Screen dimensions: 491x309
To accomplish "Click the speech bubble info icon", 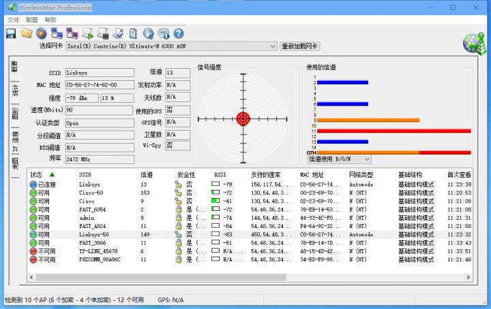I will coord(164,33).
